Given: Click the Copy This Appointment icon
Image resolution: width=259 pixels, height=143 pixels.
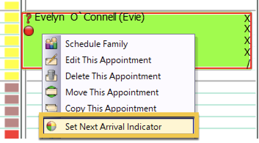Looking at the screenshot, I should click(51, 108).
